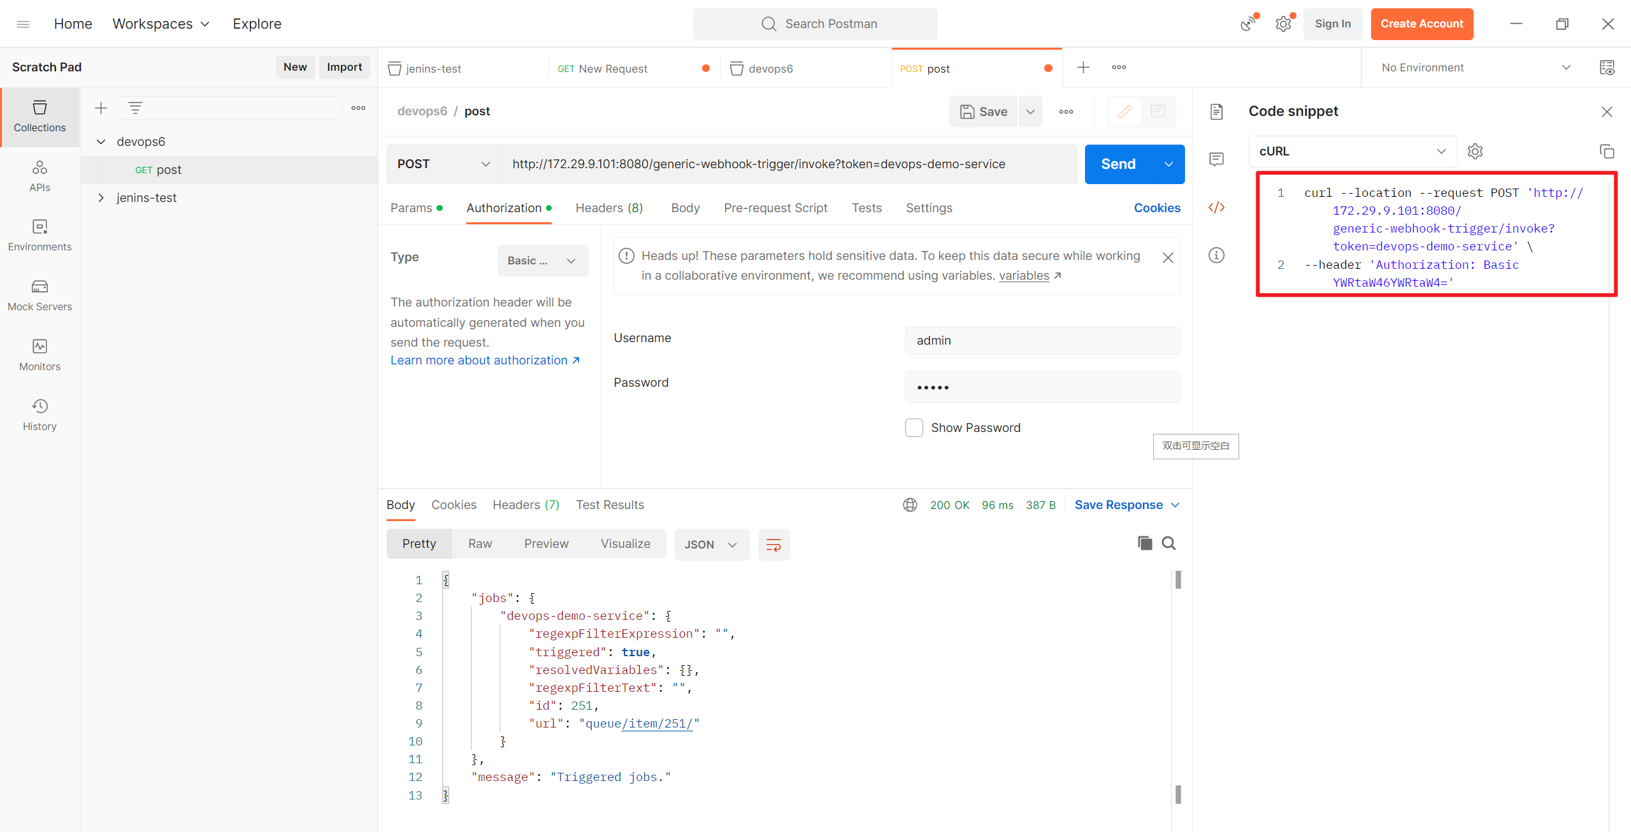
Task: Click the edit pencil icon
Action: (x=1125, y=112)
